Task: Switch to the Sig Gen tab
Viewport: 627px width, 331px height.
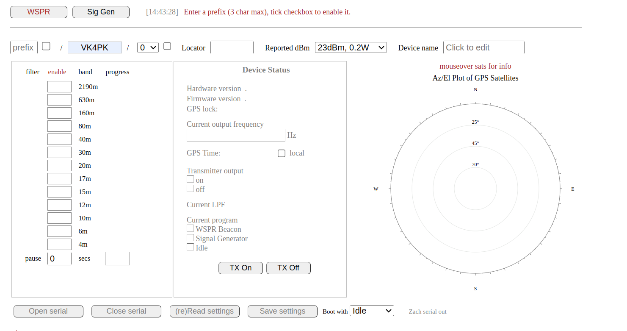Action: (101, 12)
